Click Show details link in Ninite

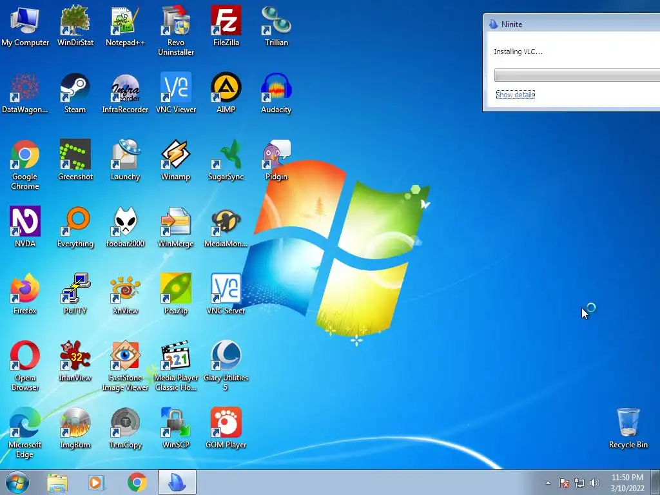[515, 95]
